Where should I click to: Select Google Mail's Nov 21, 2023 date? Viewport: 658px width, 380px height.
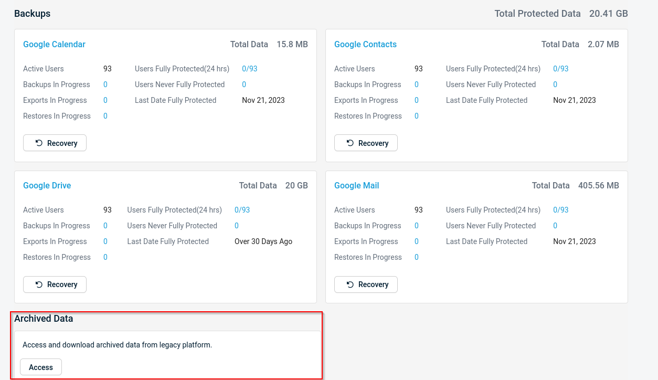[575, 241]
